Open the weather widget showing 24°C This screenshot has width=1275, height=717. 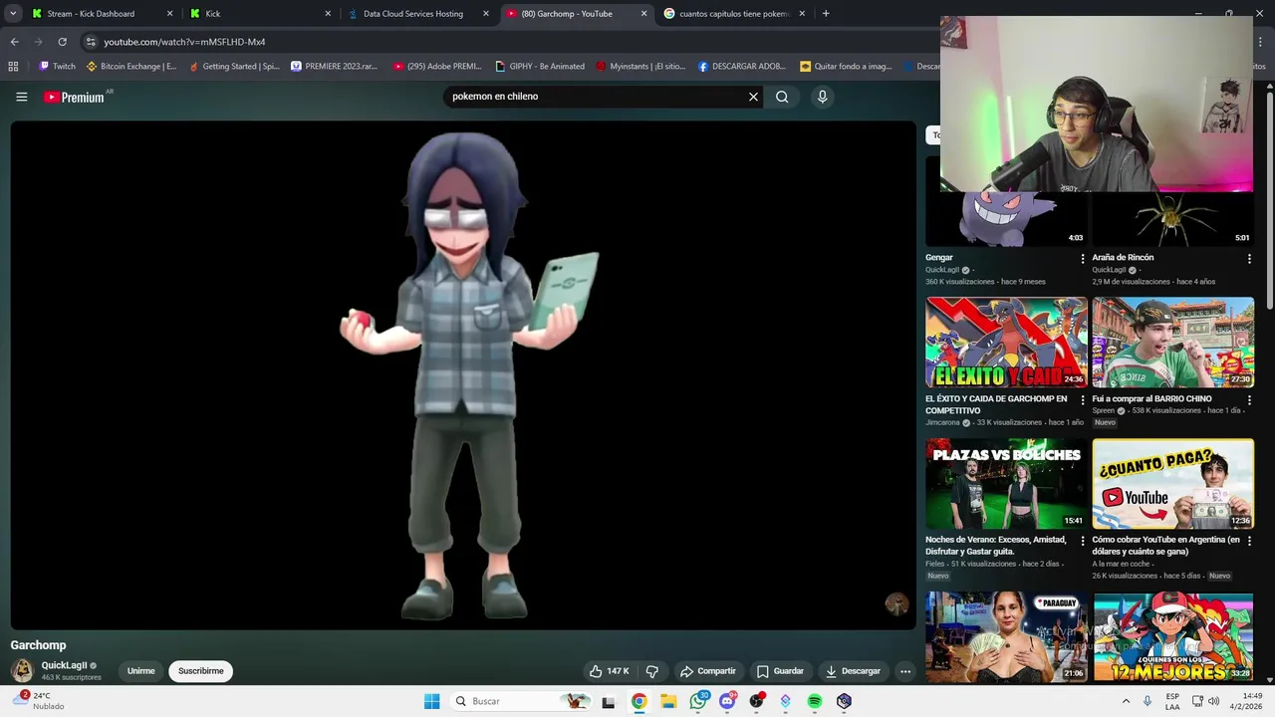tap(40, 701)
